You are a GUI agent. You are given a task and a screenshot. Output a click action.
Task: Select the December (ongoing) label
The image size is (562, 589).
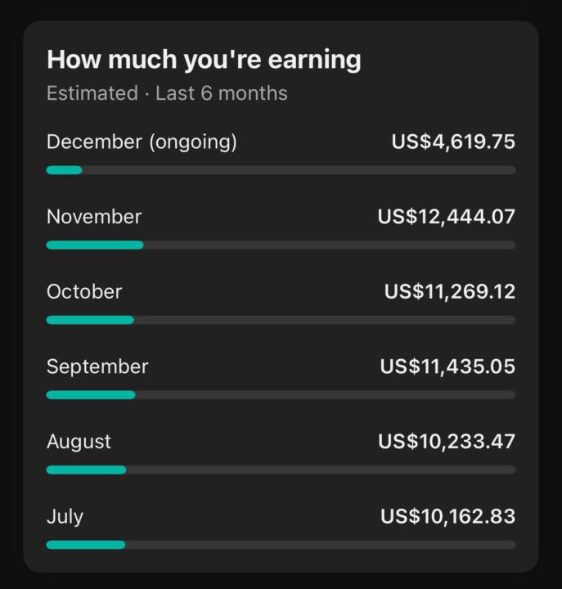click(142, 142)
